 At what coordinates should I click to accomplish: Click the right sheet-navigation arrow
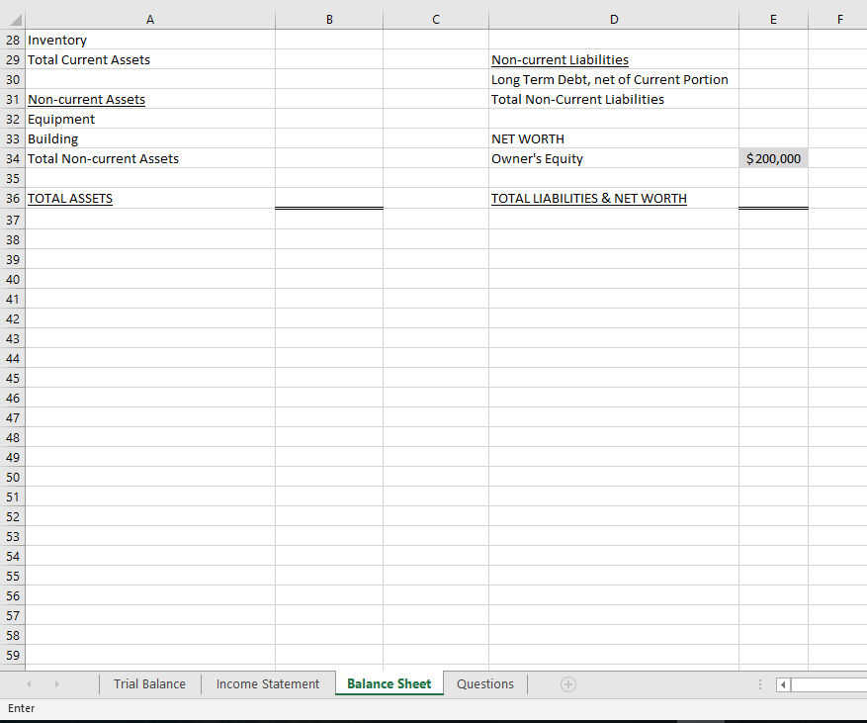pyautogui.click(x=56, y=683)
